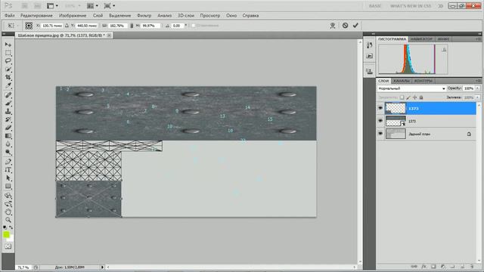Screen dimensions: 484x272
Task: Select the Brush tool
Action: [8, 104]
